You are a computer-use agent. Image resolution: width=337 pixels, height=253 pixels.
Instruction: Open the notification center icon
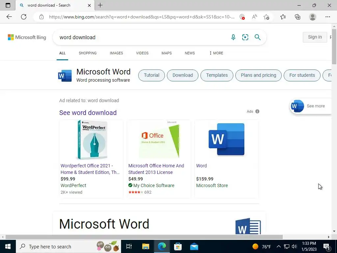coord(327,246)
